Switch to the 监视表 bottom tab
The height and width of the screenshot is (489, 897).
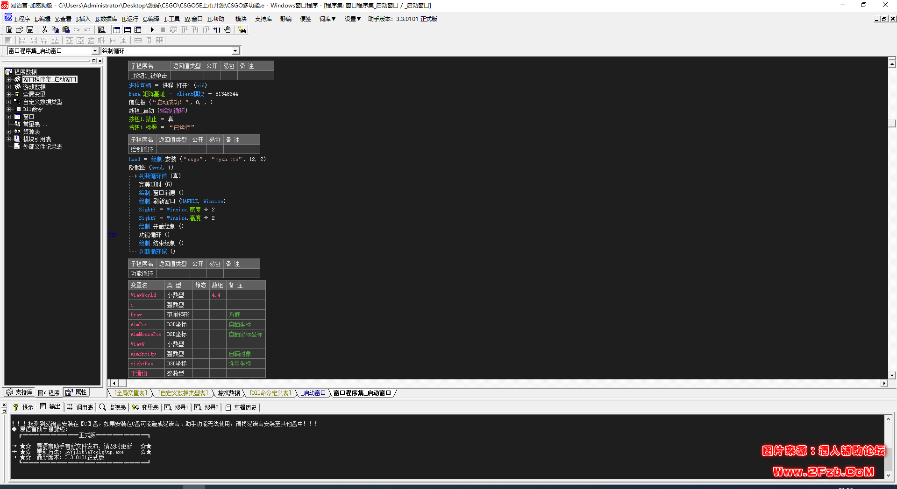click(113, 407)
